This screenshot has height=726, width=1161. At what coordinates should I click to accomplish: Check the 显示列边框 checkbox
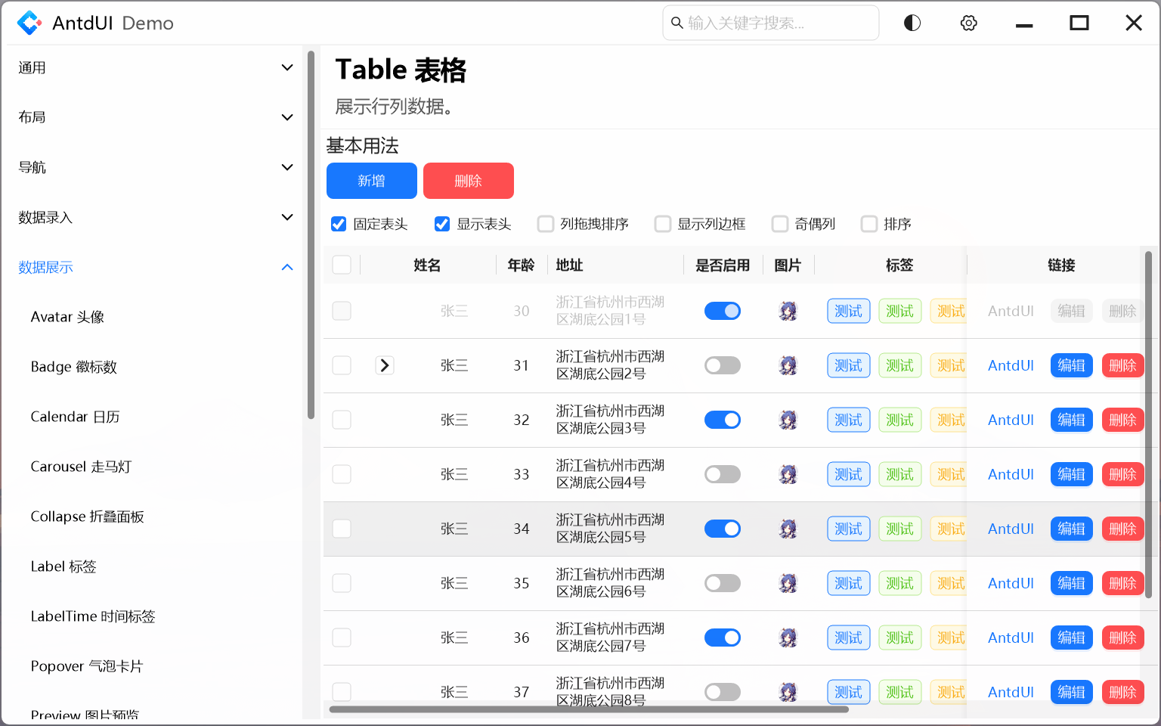point(663,224)
